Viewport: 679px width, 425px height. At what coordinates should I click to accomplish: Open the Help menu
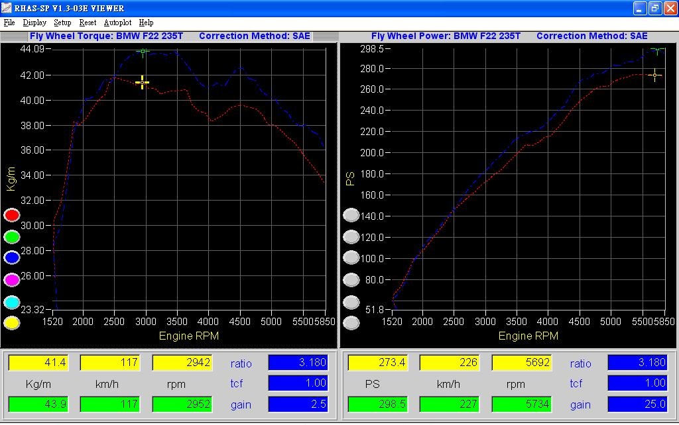[x=147, y=22]
